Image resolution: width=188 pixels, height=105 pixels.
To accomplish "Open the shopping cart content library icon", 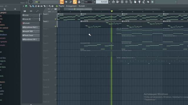I will [x=152, y=2].
